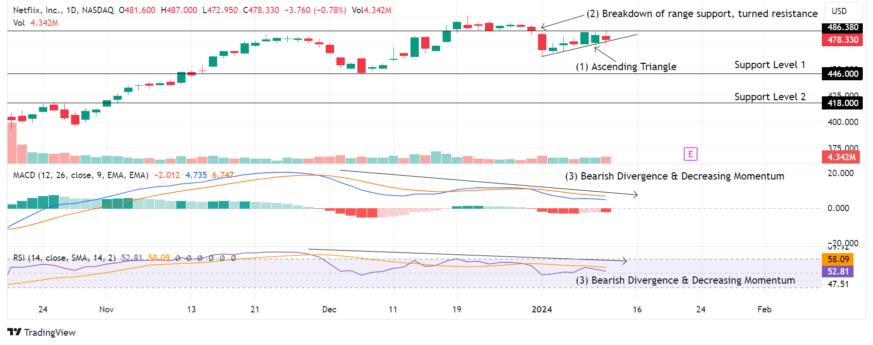873x345 pixels.
Task: Click the 47.51 RSI scale value
Action: [x=838, y=284]
